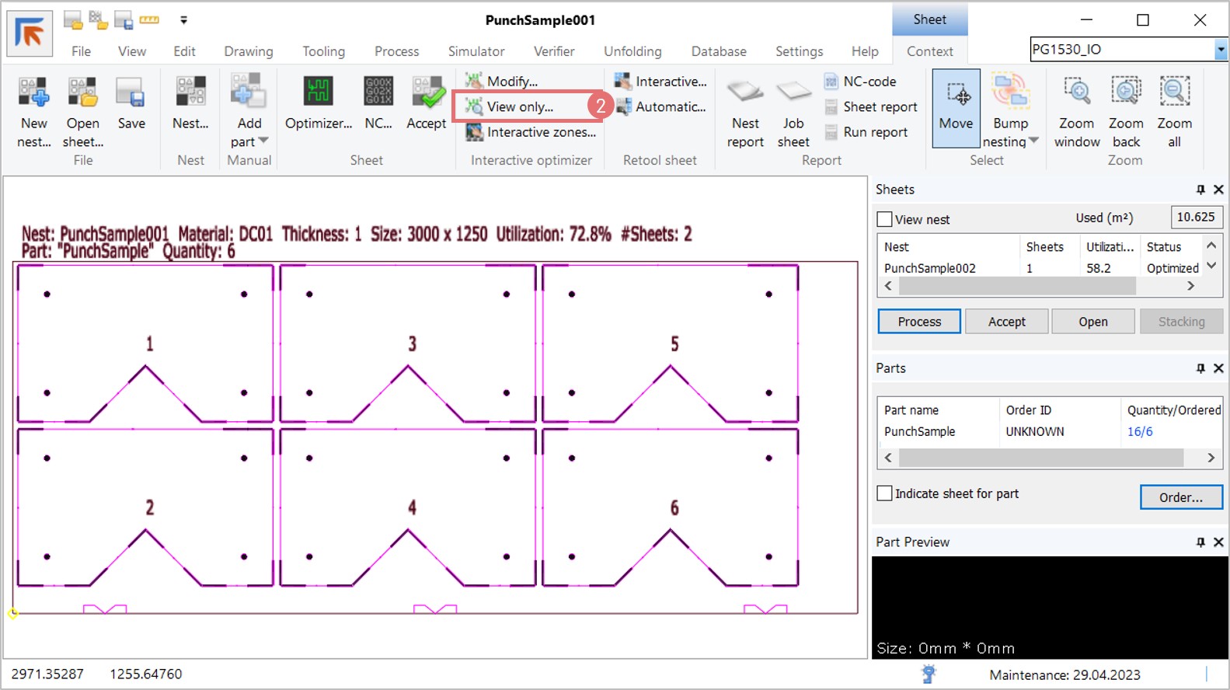
Task: Switch to the Context tab
Action: [x=929, y=51]
